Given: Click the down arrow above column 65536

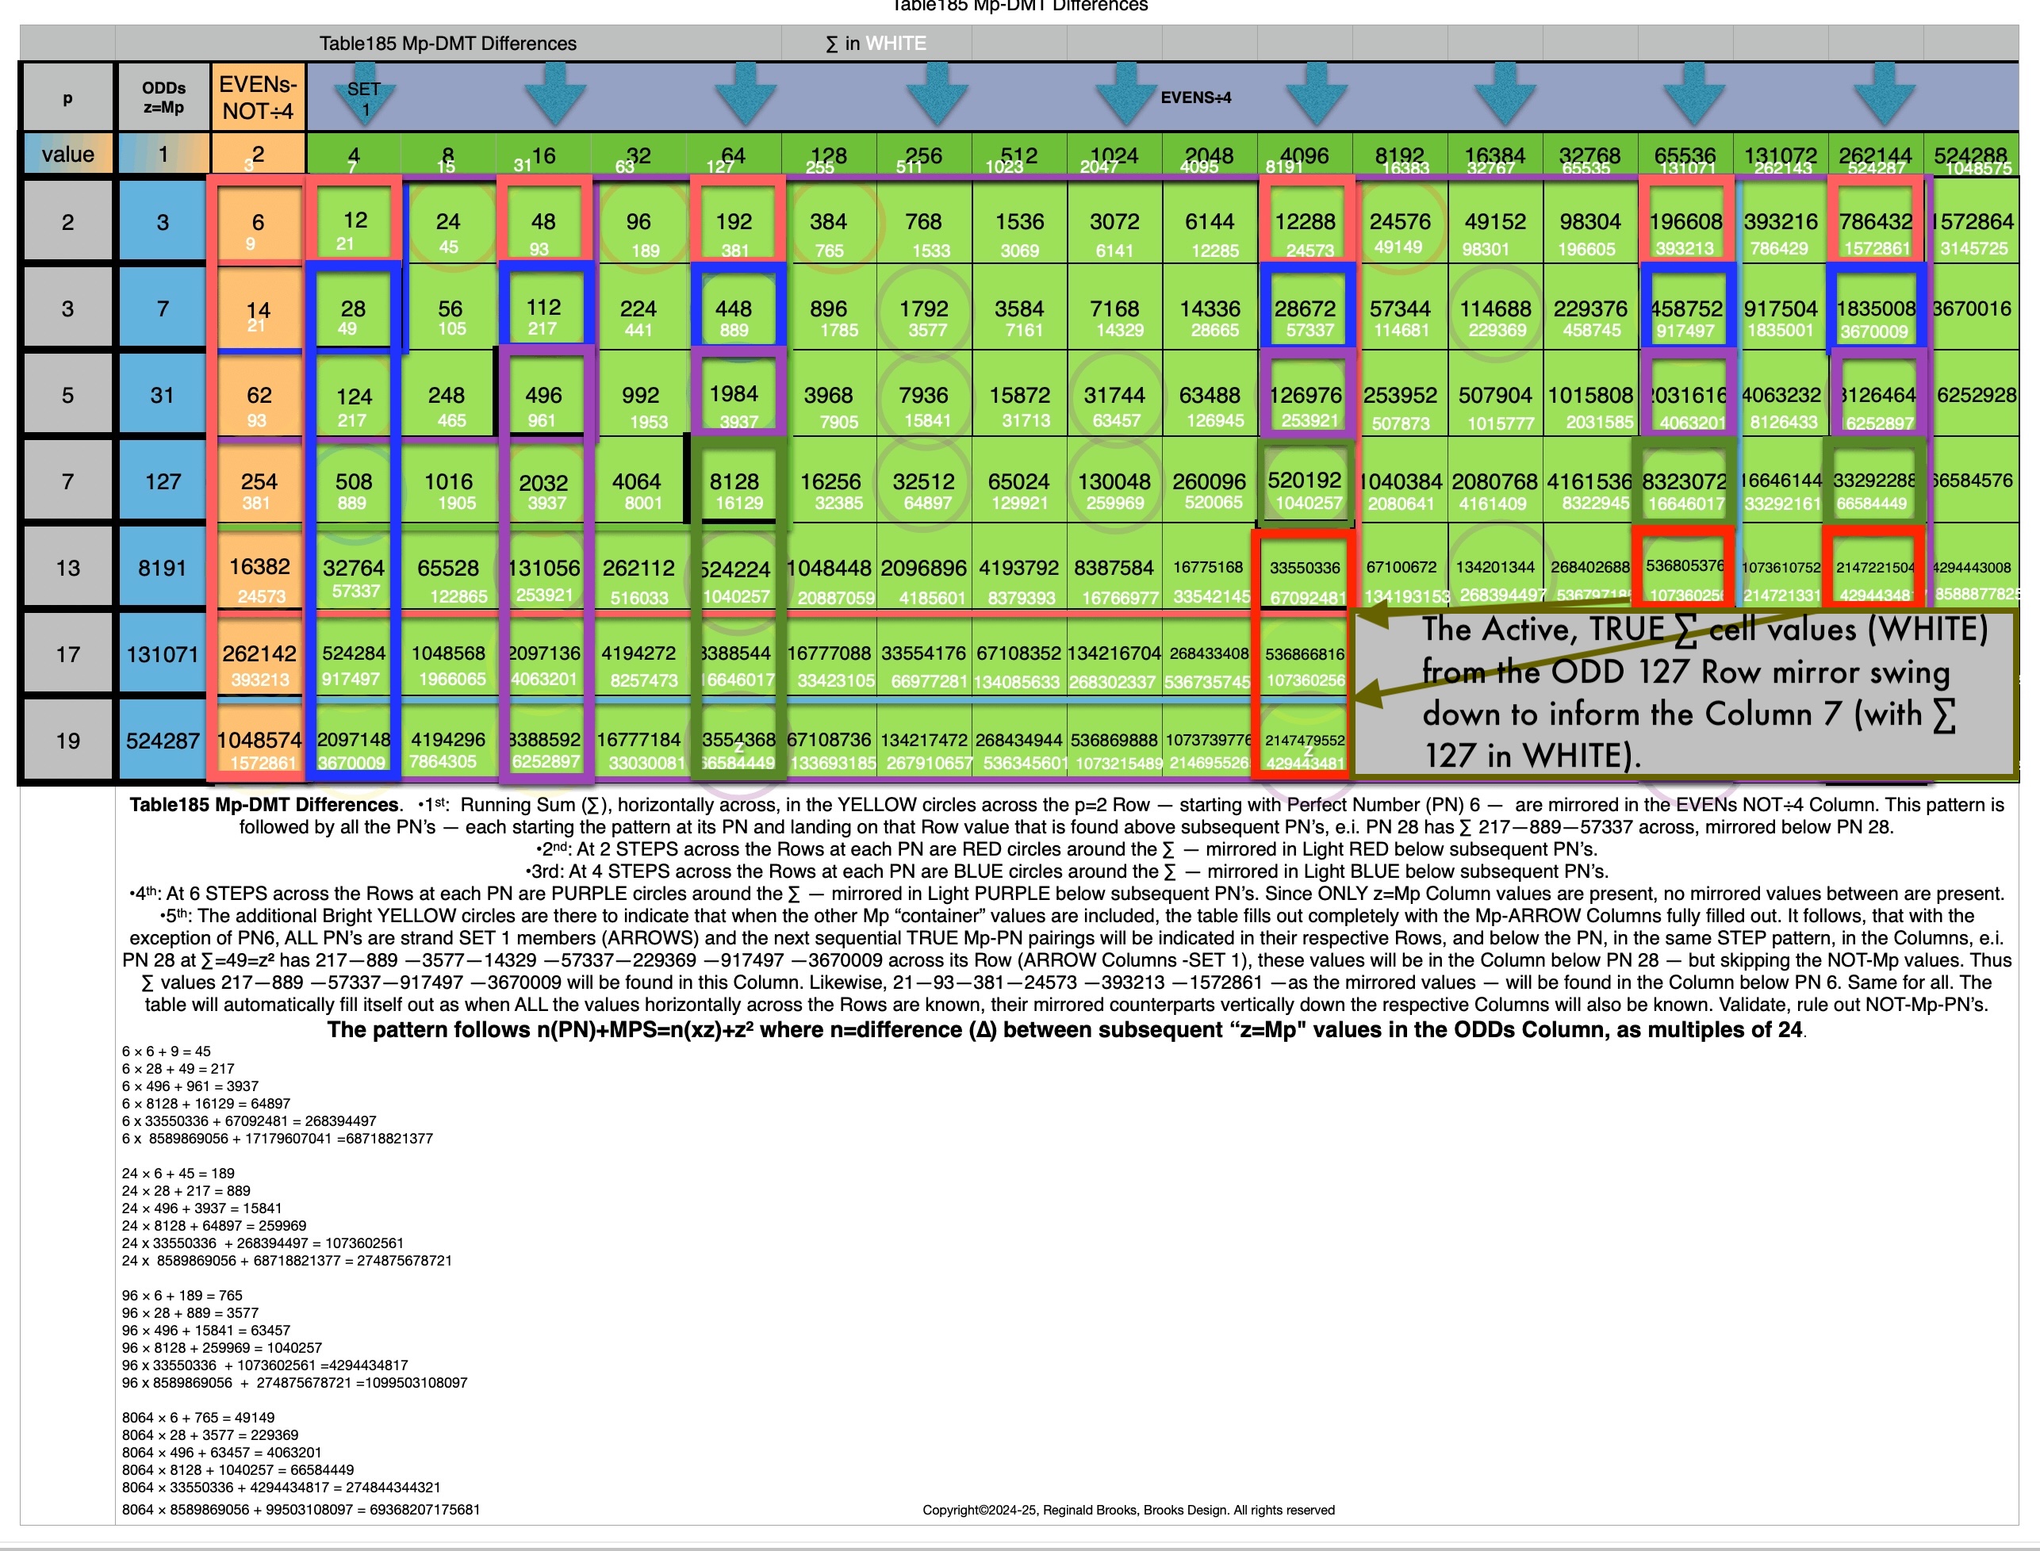Looking at the screenshot, I should [x=1693, y=95].
